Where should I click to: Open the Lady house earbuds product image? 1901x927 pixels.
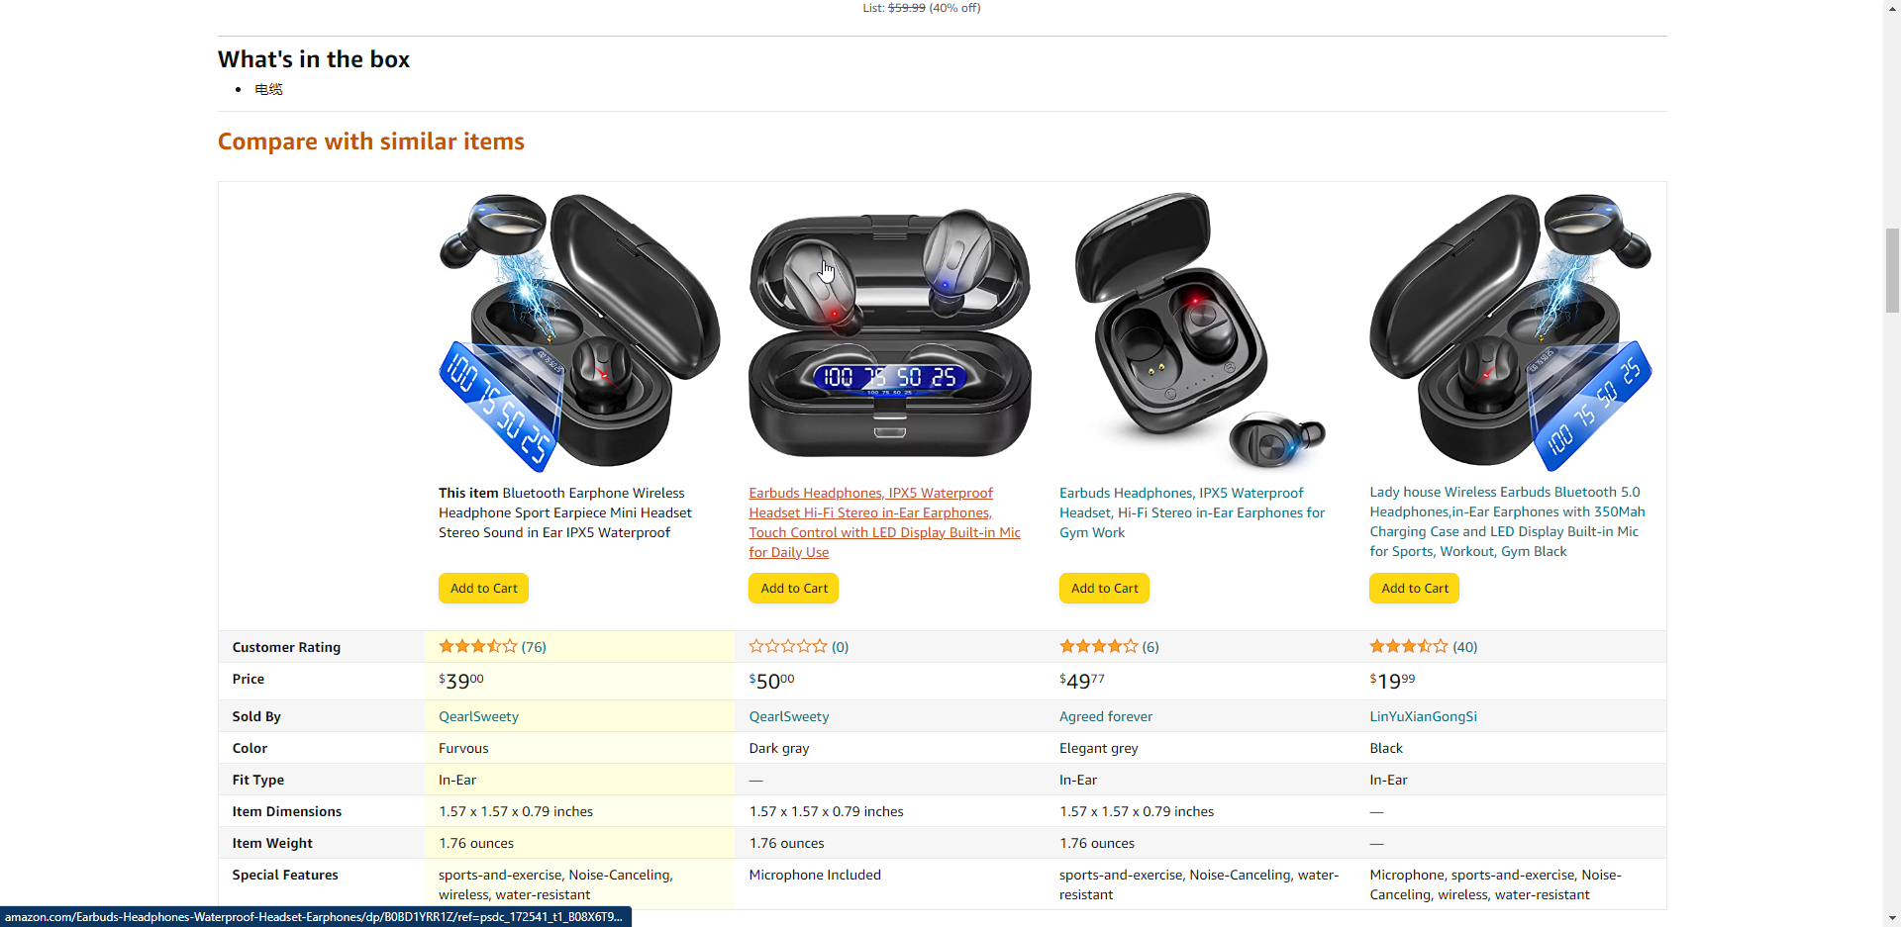[x=1511, y=332]
